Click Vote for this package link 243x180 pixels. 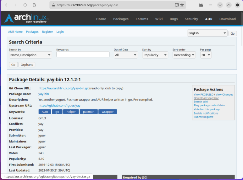click(207, 109)
